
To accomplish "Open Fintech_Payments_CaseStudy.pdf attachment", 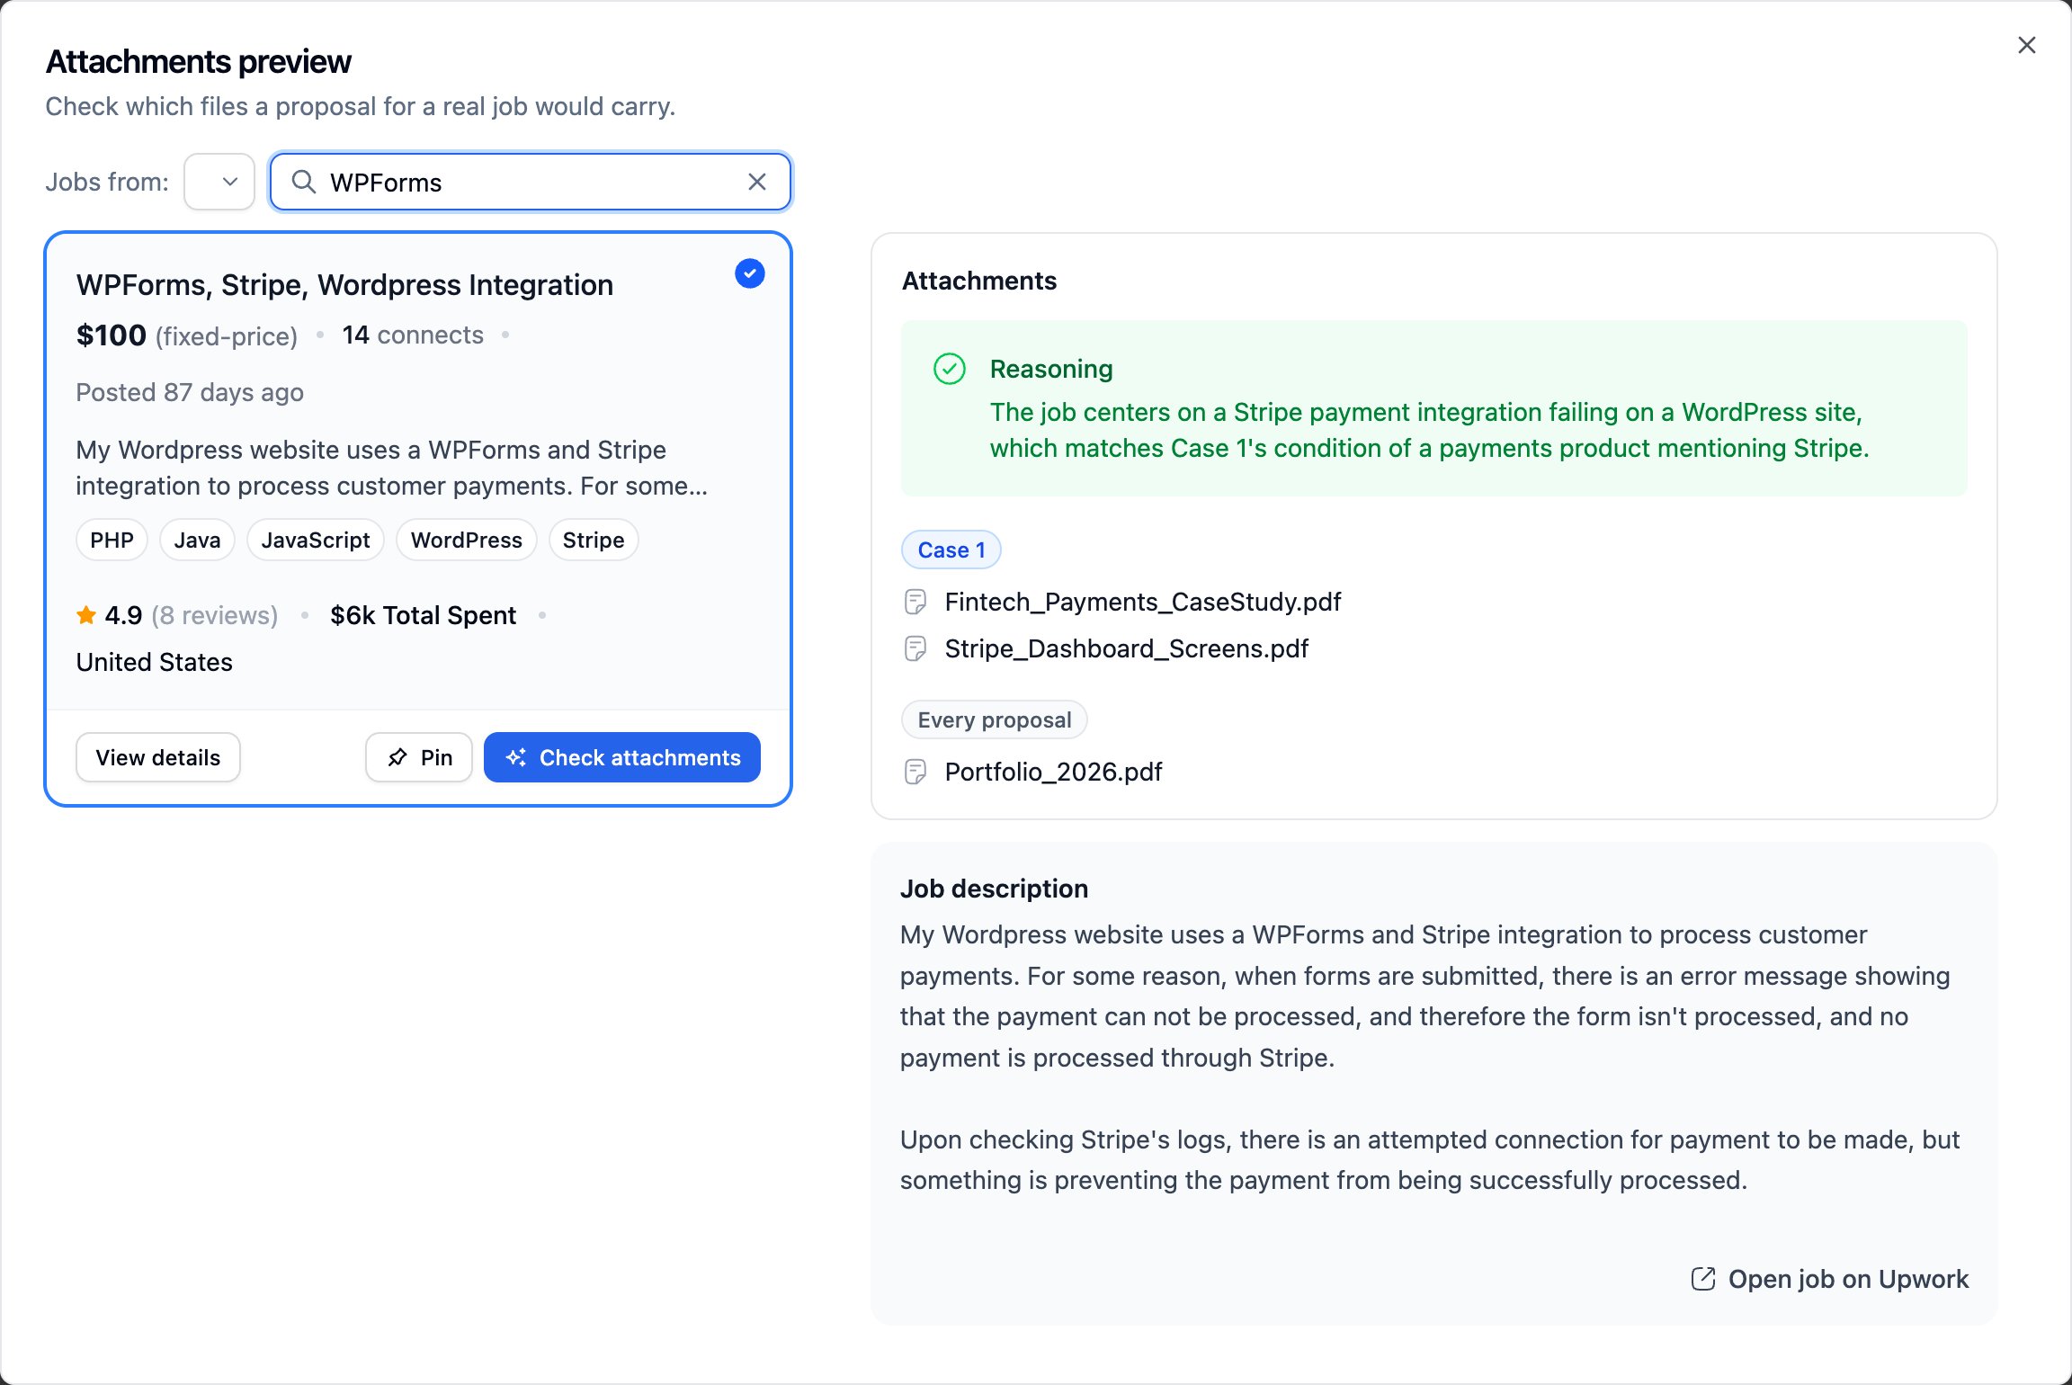I will pyautogui.click(x=1142, y=602).
